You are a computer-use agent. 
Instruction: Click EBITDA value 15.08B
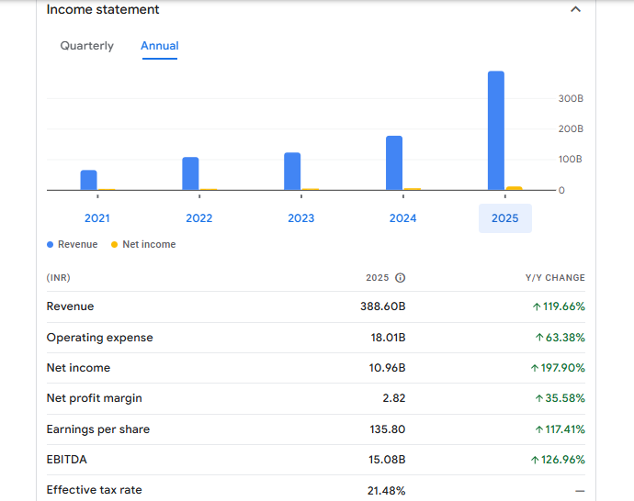[387, 460]
